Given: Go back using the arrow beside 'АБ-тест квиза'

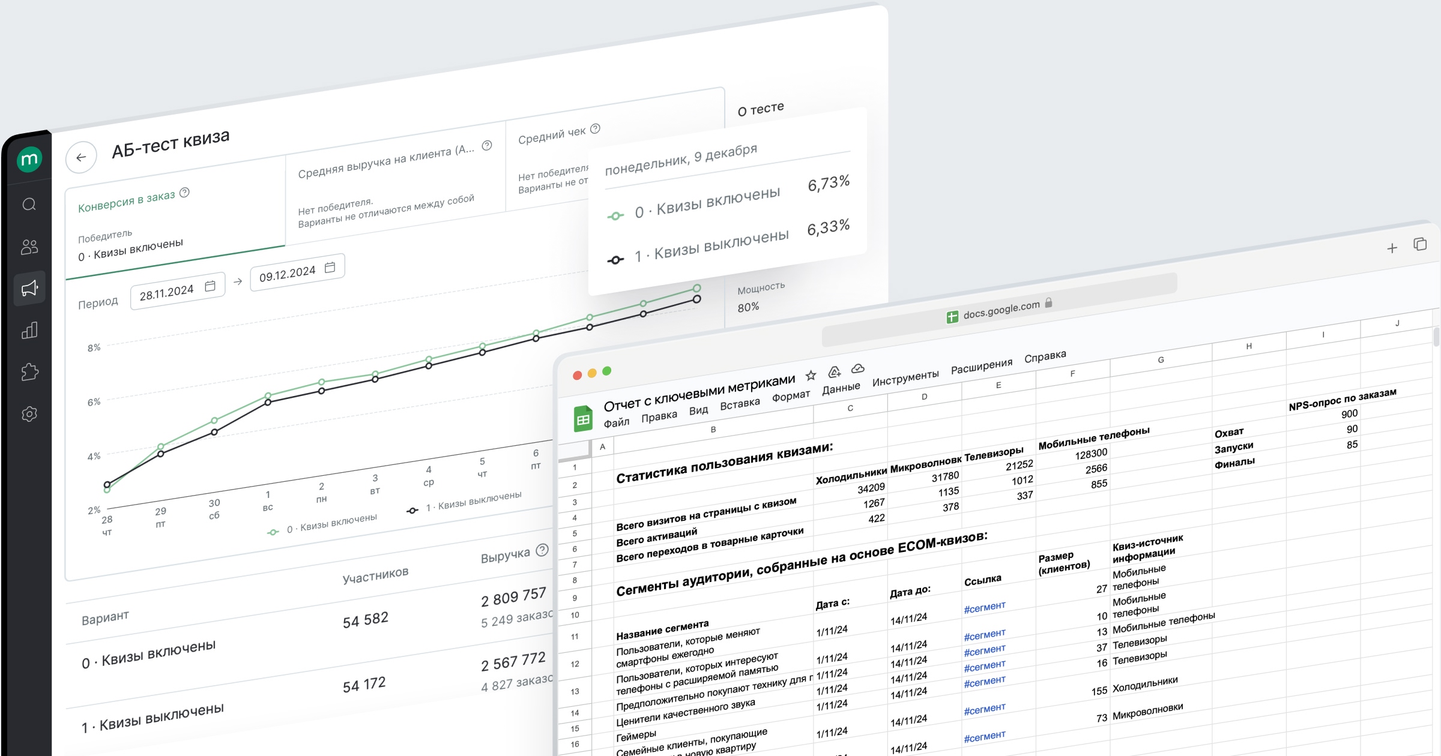Looking at the screenshot, I should (x=81, y=157).
